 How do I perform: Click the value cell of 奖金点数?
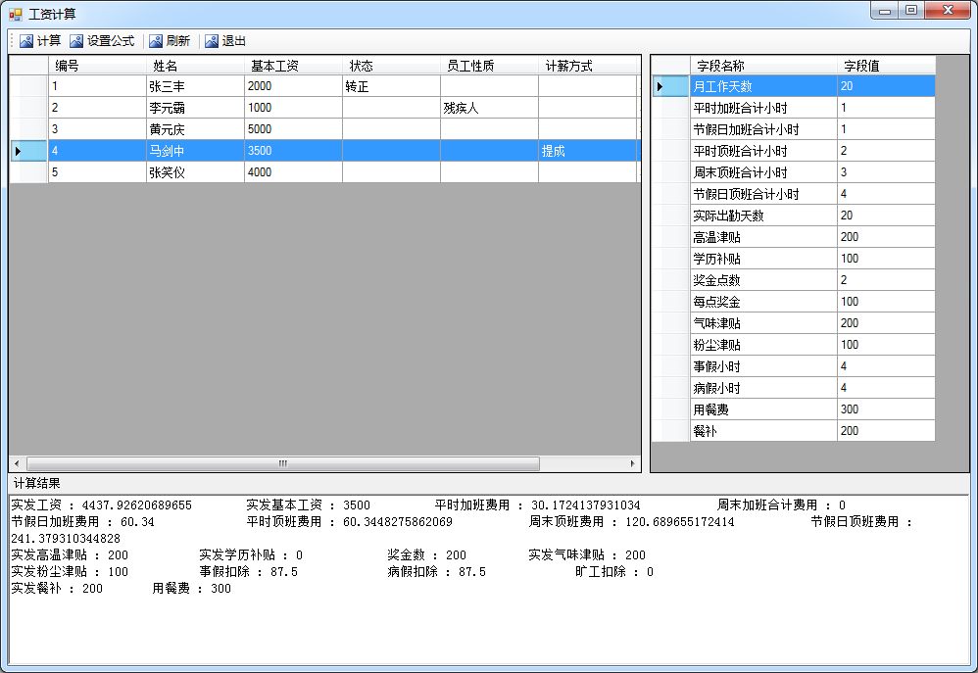click(886, 280)
